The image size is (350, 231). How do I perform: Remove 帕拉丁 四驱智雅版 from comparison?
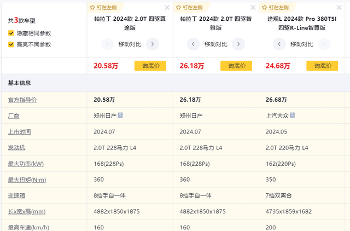click(x=253, y=8)
